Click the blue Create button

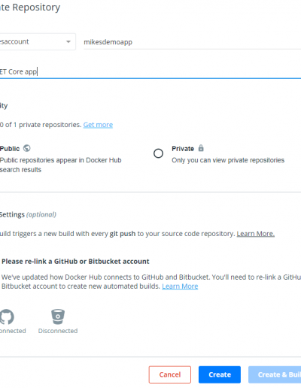coord(220,374)
